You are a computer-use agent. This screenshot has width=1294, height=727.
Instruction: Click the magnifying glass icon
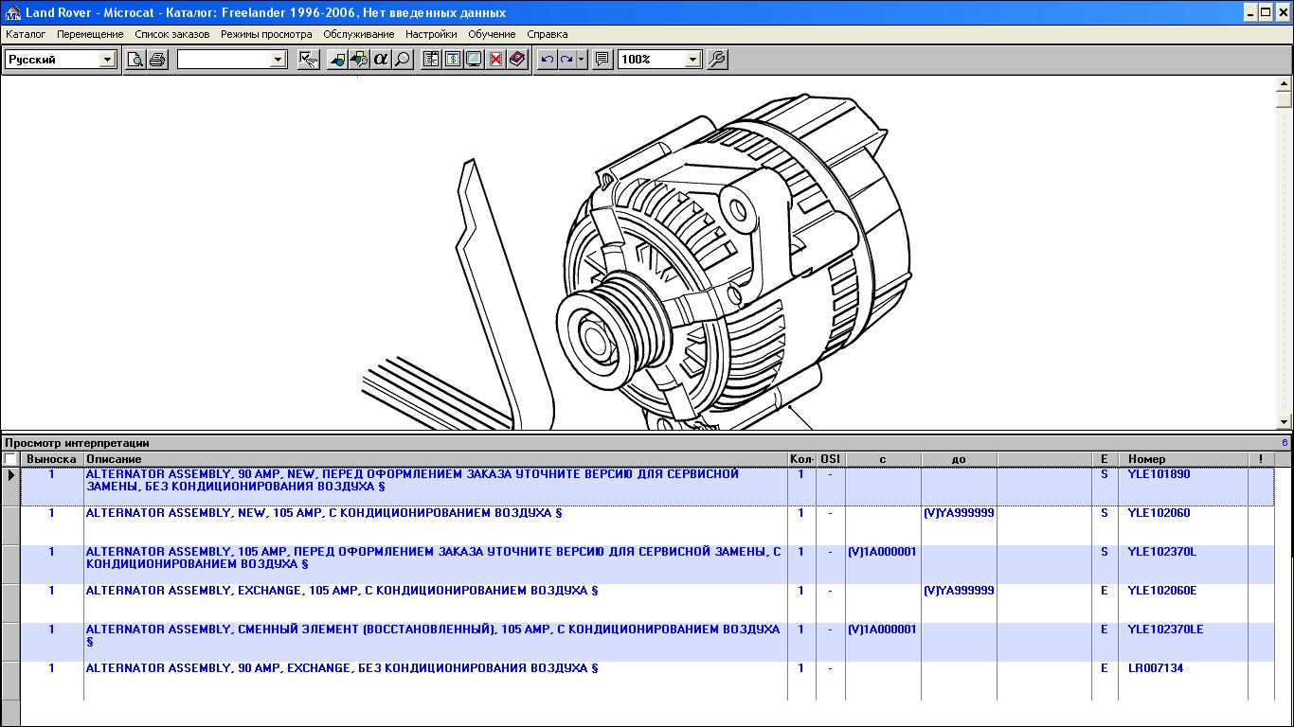tap(403, 60)
